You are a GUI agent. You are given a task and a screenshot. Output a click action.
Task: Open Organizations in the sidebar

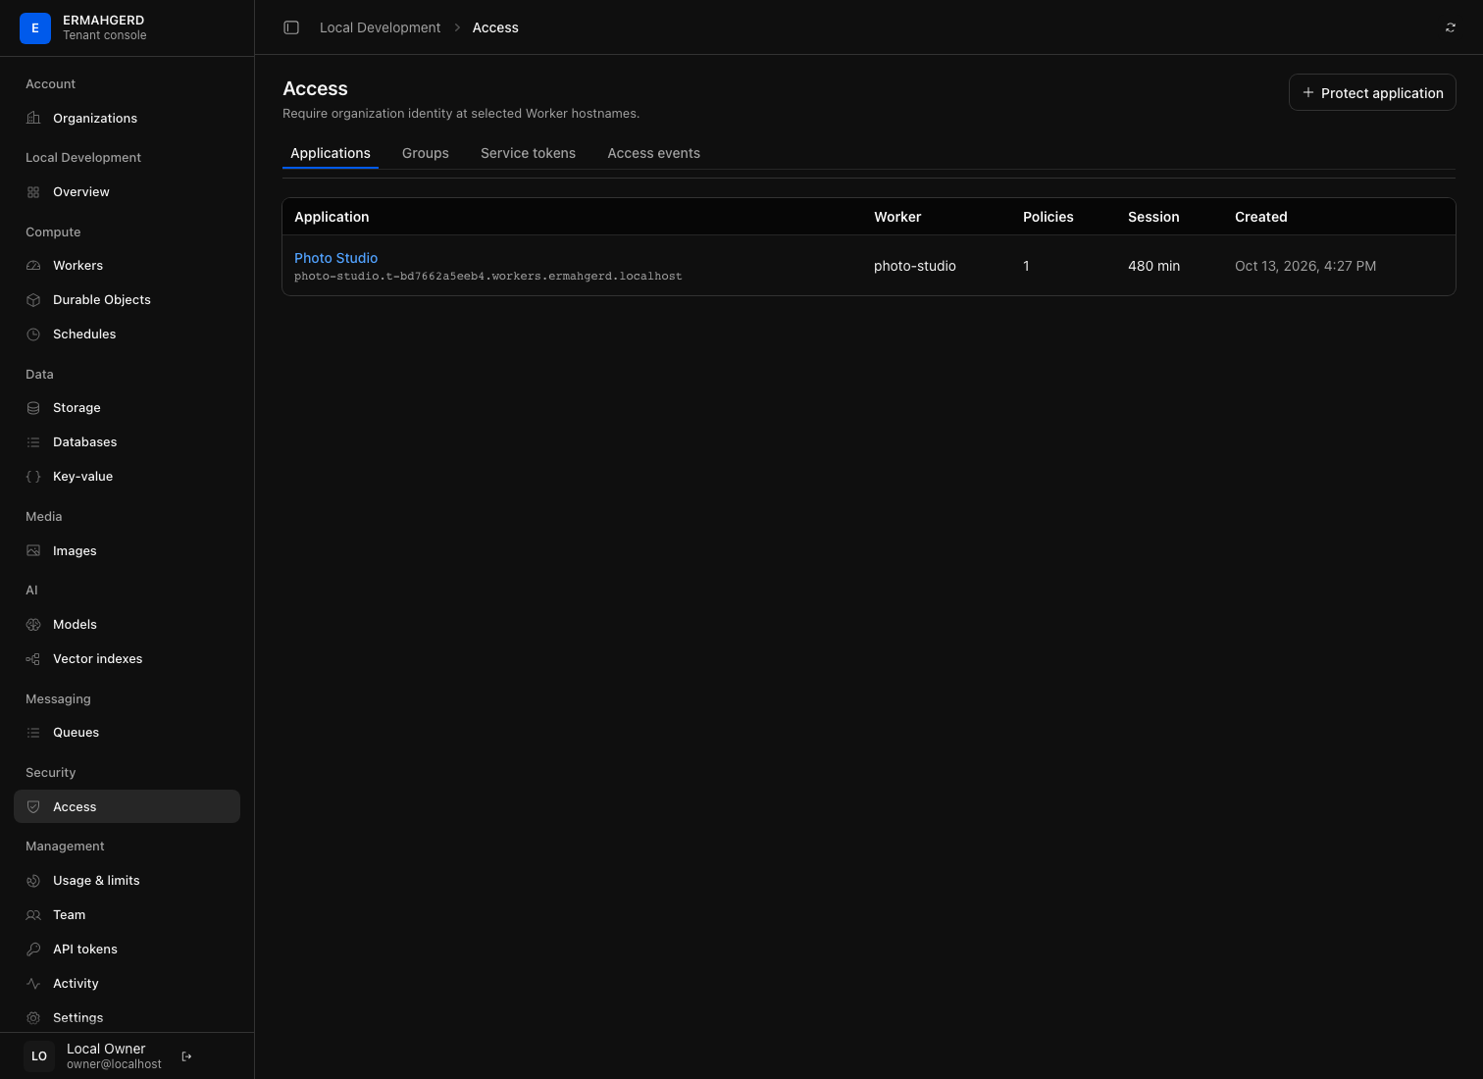point(127,118)
